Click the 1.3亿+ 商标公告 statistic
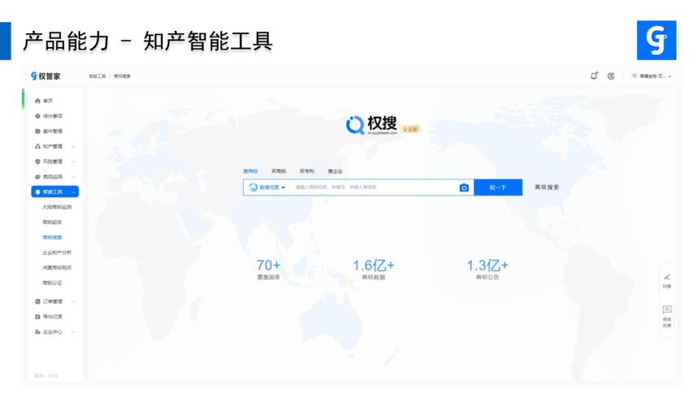Screen dimensions: 699x393 (487, 269)
